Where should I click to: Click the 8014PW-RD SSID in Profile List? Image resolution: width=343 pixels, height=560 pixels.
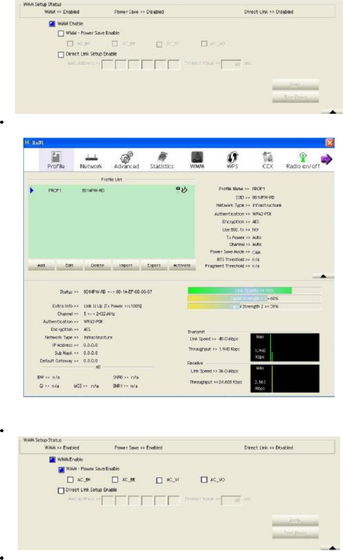(x=93, y=190)
